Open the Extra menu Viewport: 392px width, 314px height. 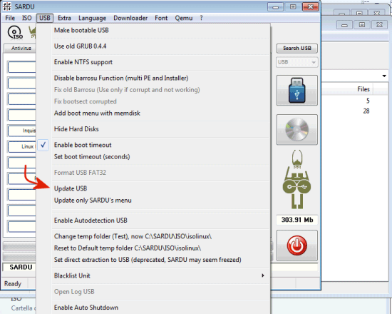(x=64, y=18)
